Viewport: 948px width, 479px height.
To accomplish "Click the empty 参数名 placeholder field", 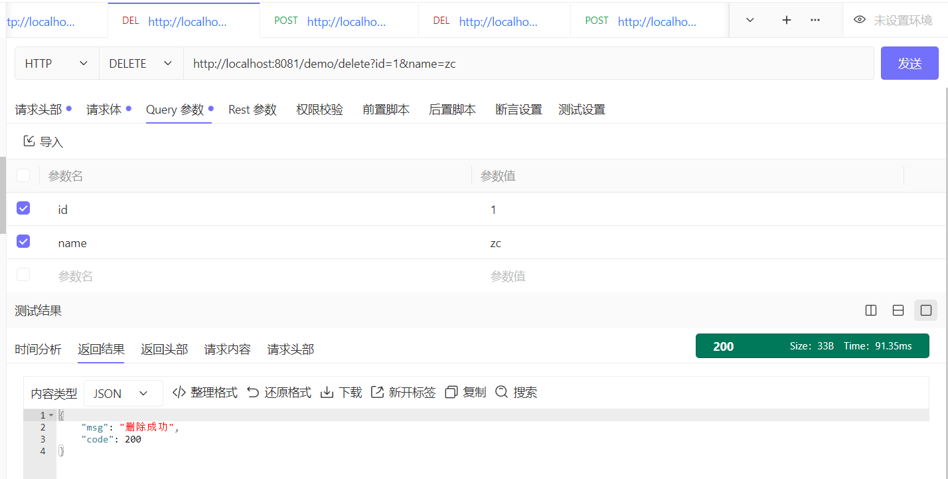I will click(x=256, y=276).
